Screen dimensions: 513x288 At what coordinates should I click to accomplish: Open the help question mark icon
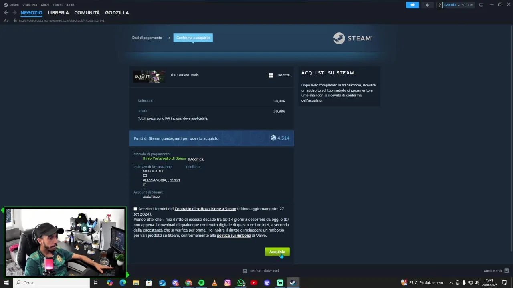[440, 5]
